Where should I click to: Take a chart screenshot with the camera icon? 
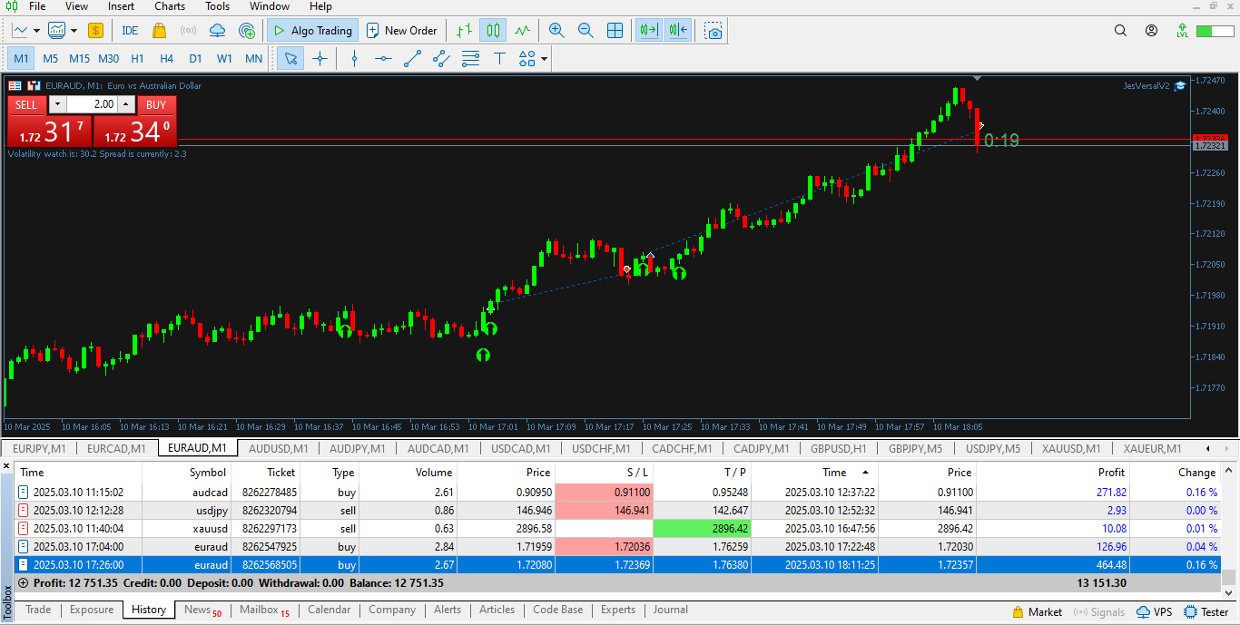(714, 30)
